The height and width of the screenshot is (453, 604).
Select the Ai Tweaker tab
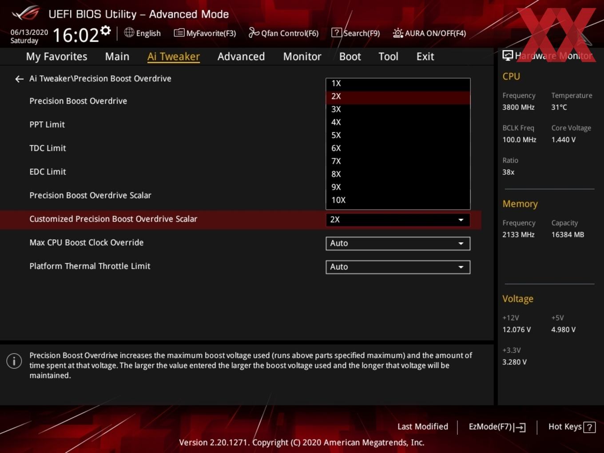(174, 56)
